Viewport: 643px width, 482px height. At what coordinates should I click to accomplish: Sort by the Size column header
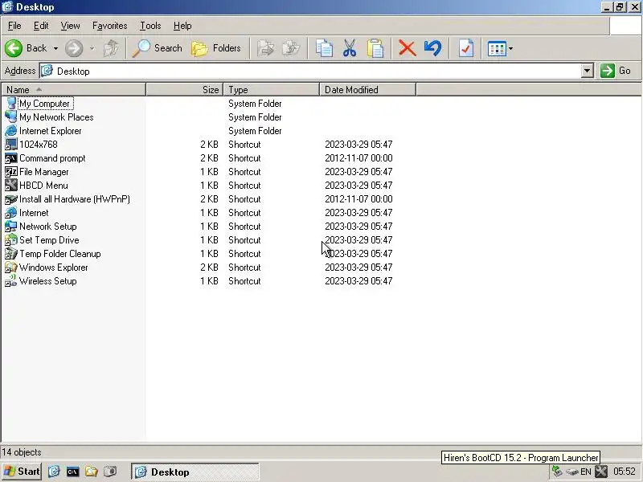pos(185,90)
